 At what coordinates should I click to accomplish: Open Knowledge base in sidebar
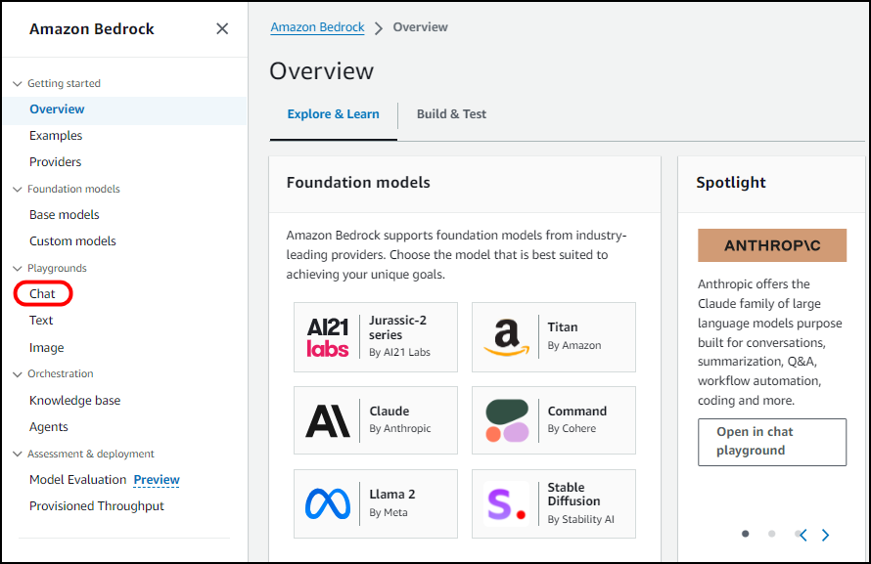click(75, 401)
